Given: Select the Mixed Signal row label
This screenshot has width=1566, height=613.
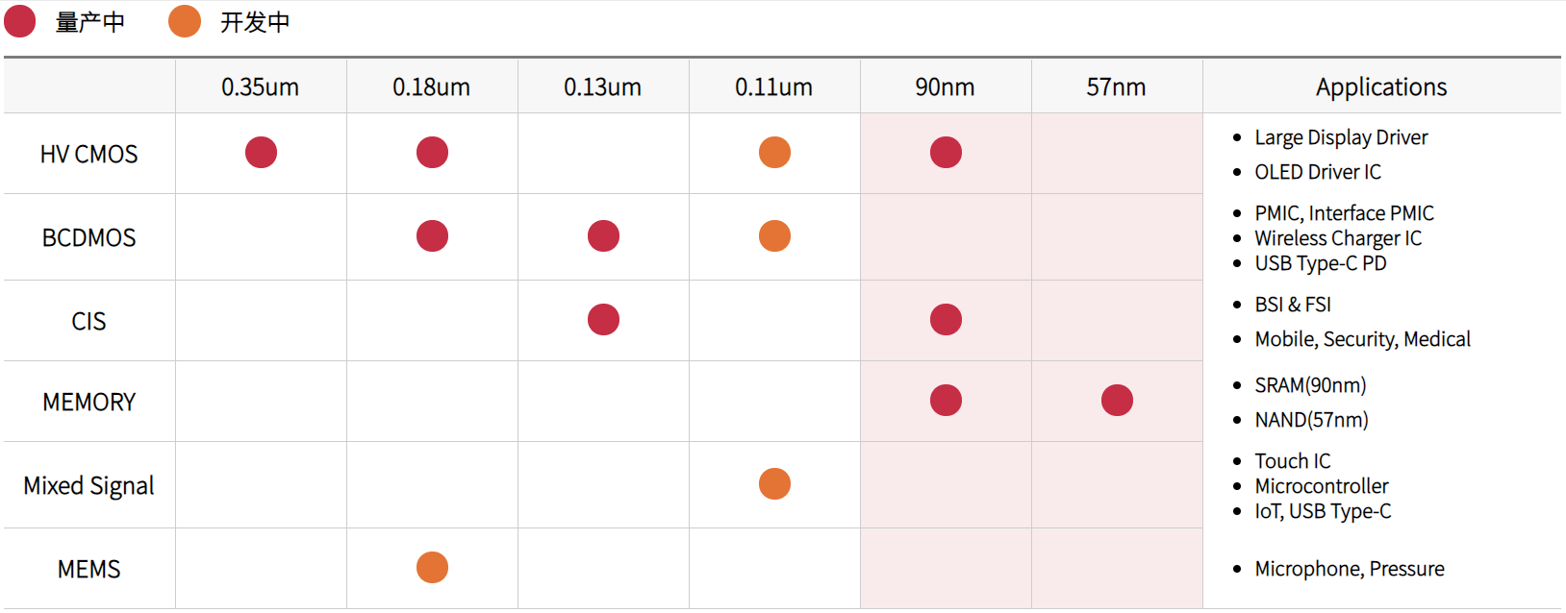Looking at the screenshot, I should (88, 486).
